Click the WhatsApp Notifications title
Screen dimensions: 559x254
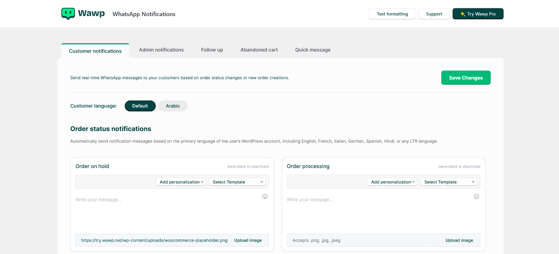pos(144,14)
